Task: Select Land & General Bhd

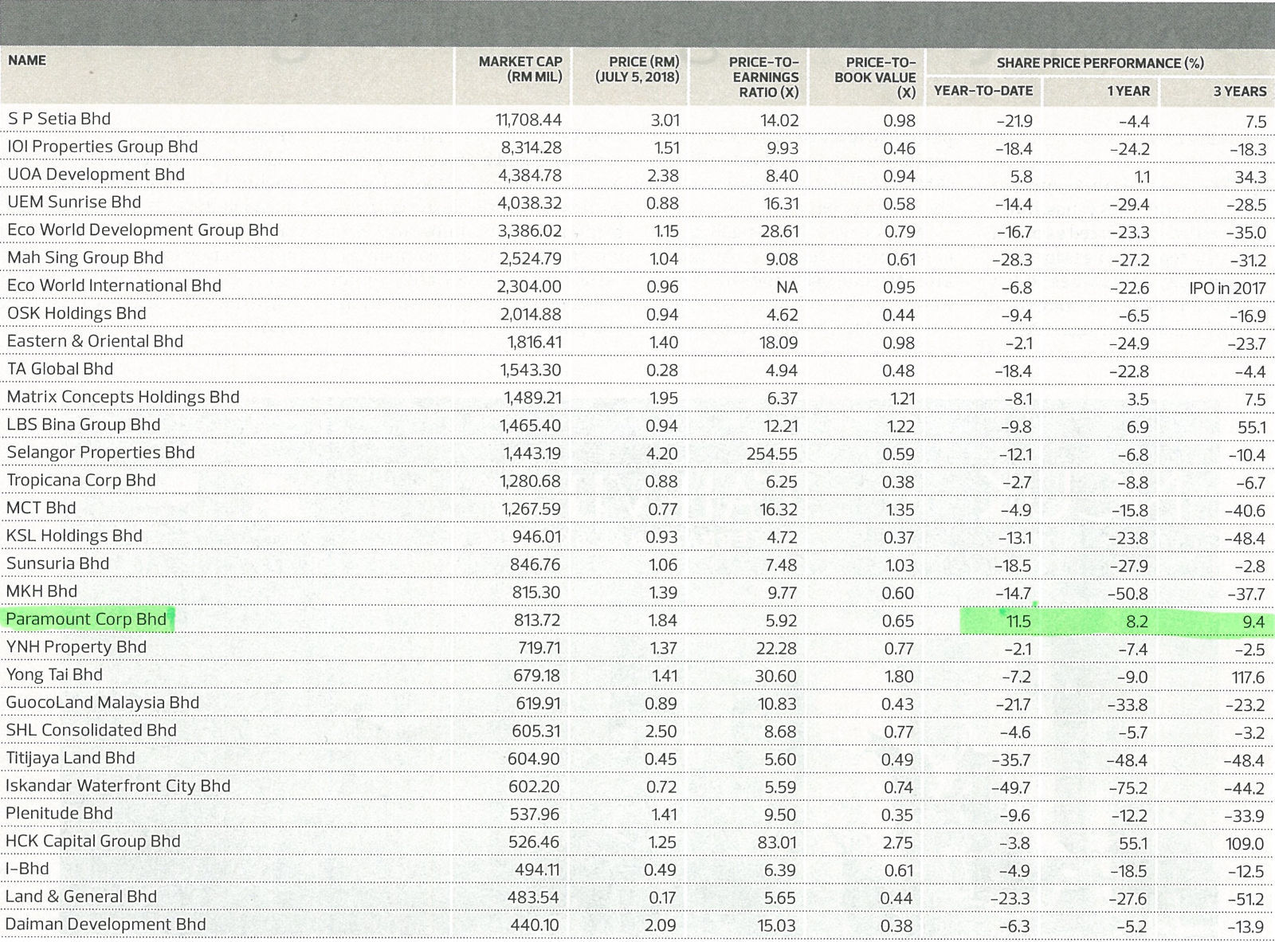Action: point(81,897)
